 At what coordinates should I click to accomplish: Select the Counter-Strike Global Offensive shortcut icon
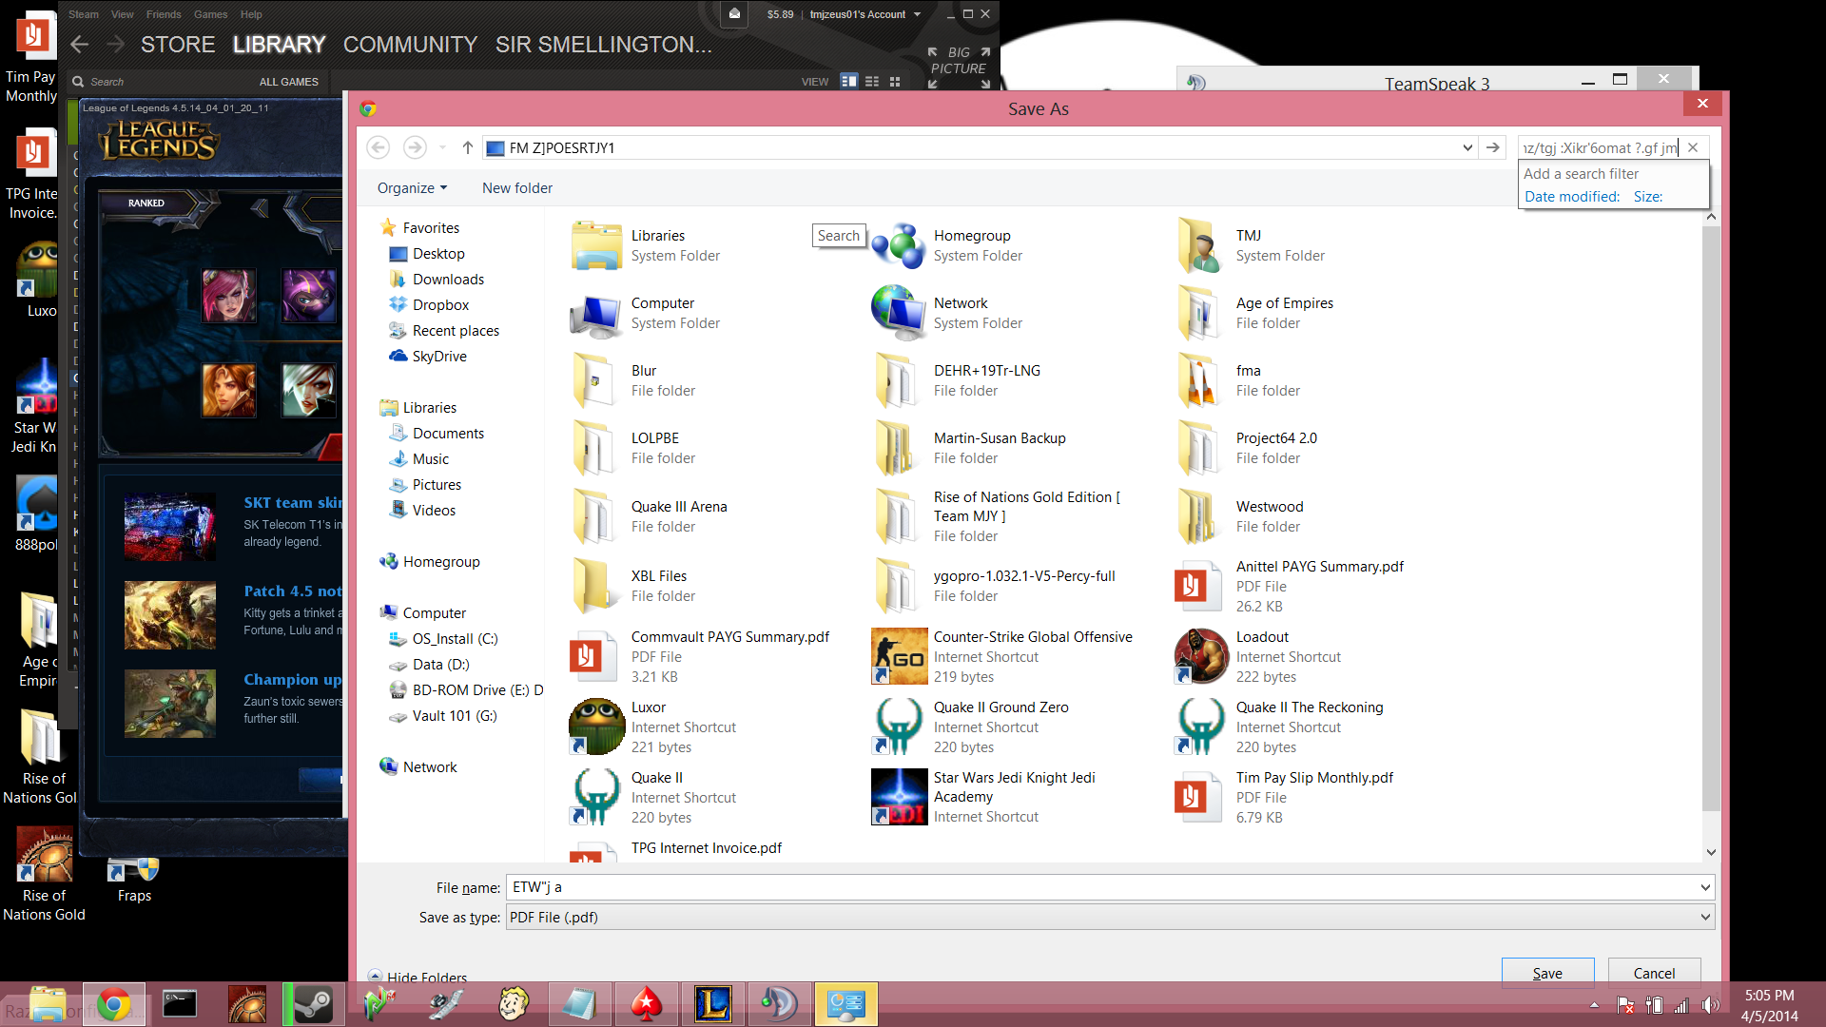pyautogui.click(x=899, y=656)
